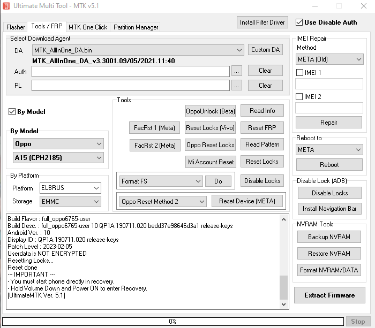Click the Ultimate Multi Tool app icon
This screenshot has height=328, width=375.
6,6
